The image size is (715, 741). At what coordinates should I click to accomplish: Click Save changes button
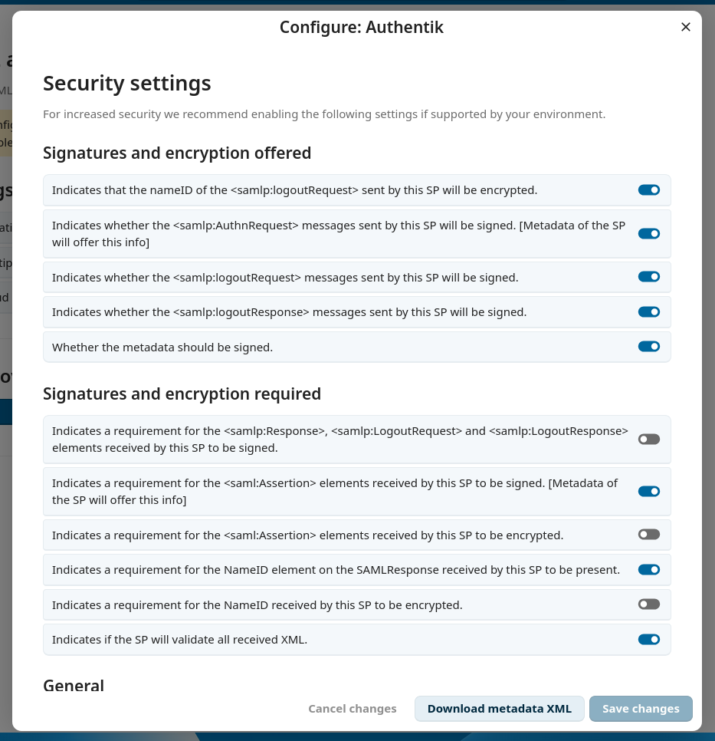(641, 708)
